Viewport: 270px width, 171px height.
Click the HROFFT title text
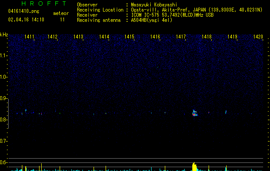(44, 3)
